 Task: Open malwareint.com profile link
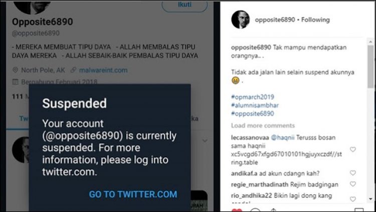point(103,70)
